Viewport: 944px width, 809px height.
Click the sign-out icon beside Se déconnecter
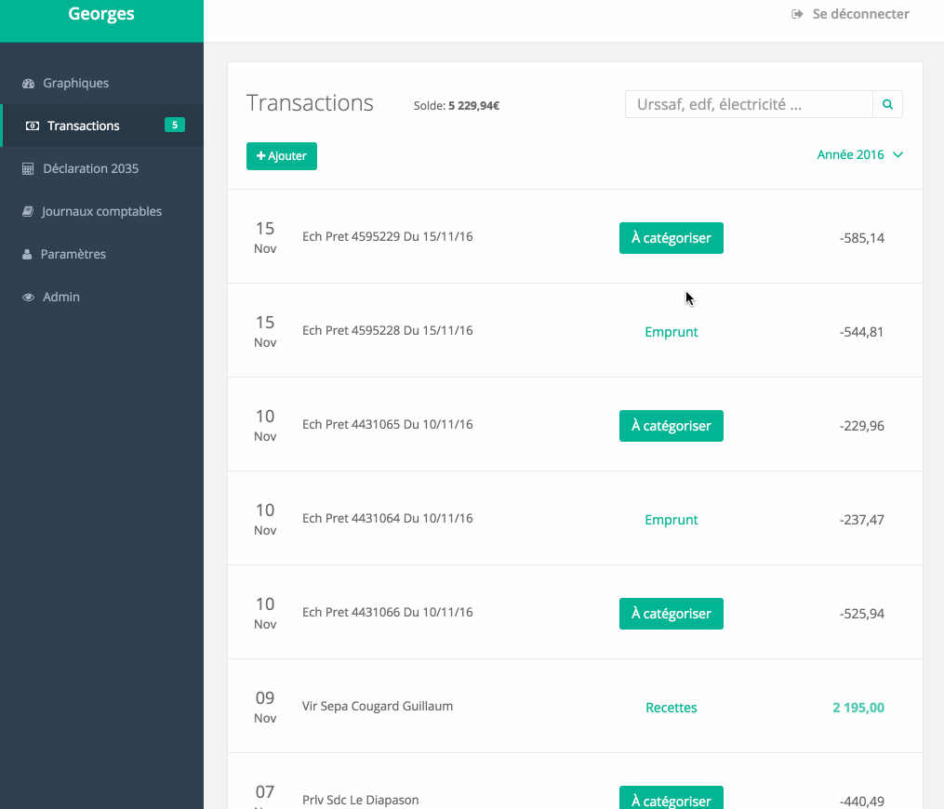click(797, 14)
